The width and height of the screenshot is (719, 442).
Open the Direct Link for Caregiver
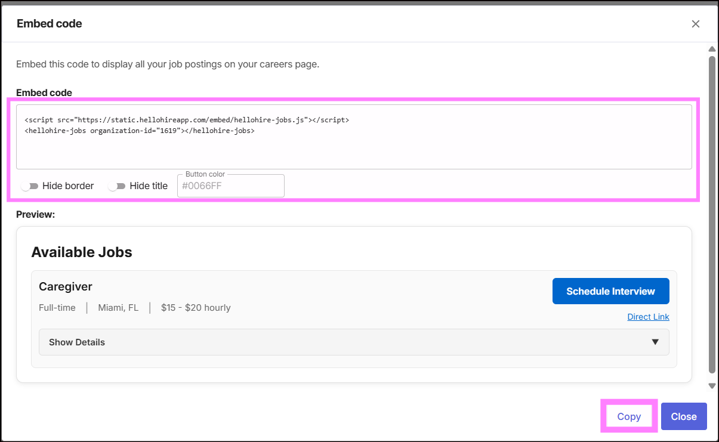coord(648,317)
